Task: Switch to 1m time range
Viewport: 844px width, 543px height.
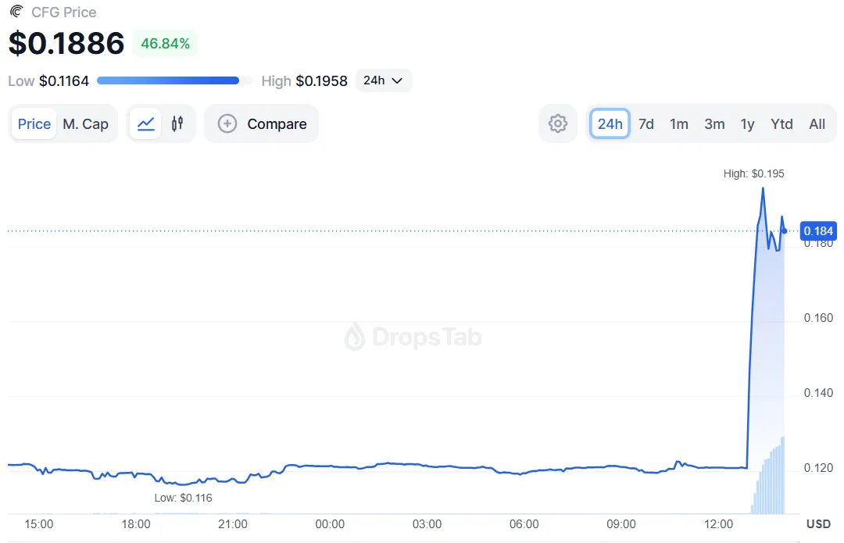Action: click(x=679, y=123)
